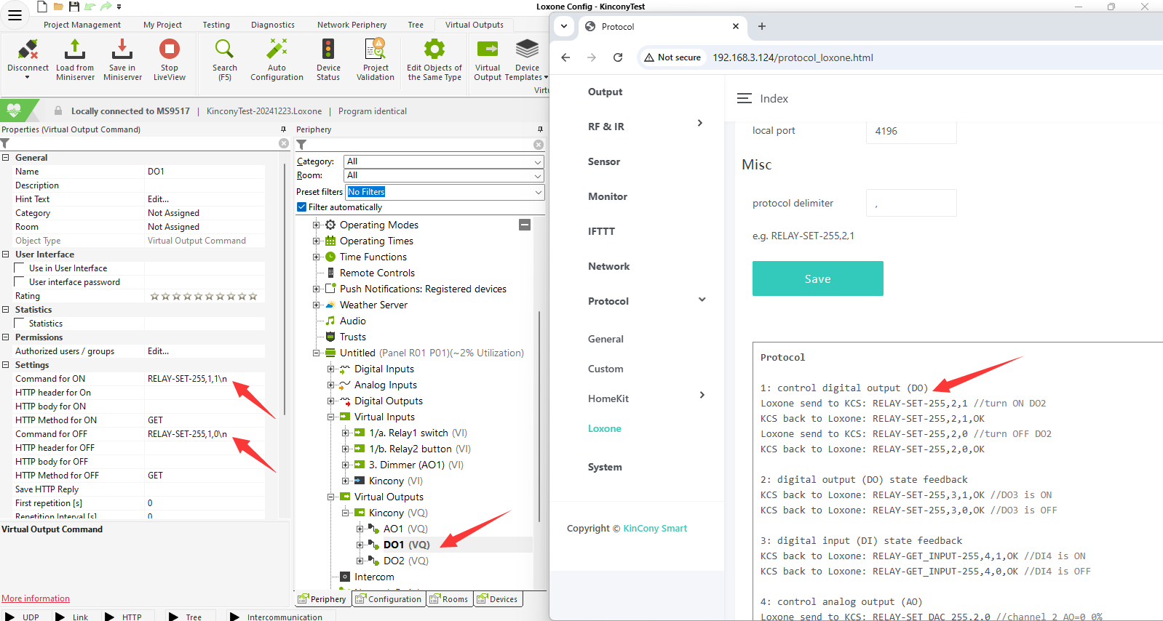Image resolution: width=1163 pixels, height=621 pixels.
Task: Click Edit Objects of the Same Type
Action: (x=434, y=50)
